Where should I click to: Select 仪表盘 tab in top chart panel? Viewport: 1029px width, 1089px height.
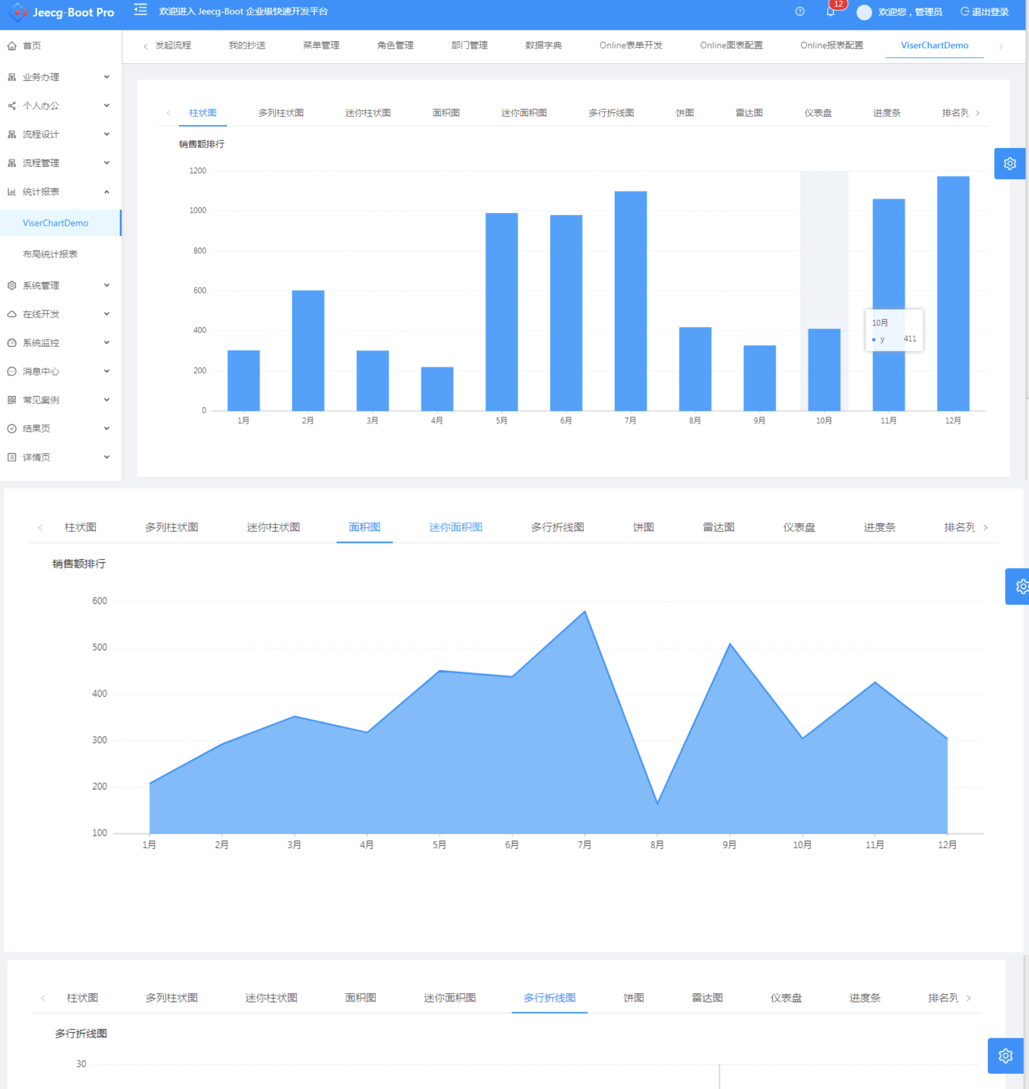coord(818,113)
